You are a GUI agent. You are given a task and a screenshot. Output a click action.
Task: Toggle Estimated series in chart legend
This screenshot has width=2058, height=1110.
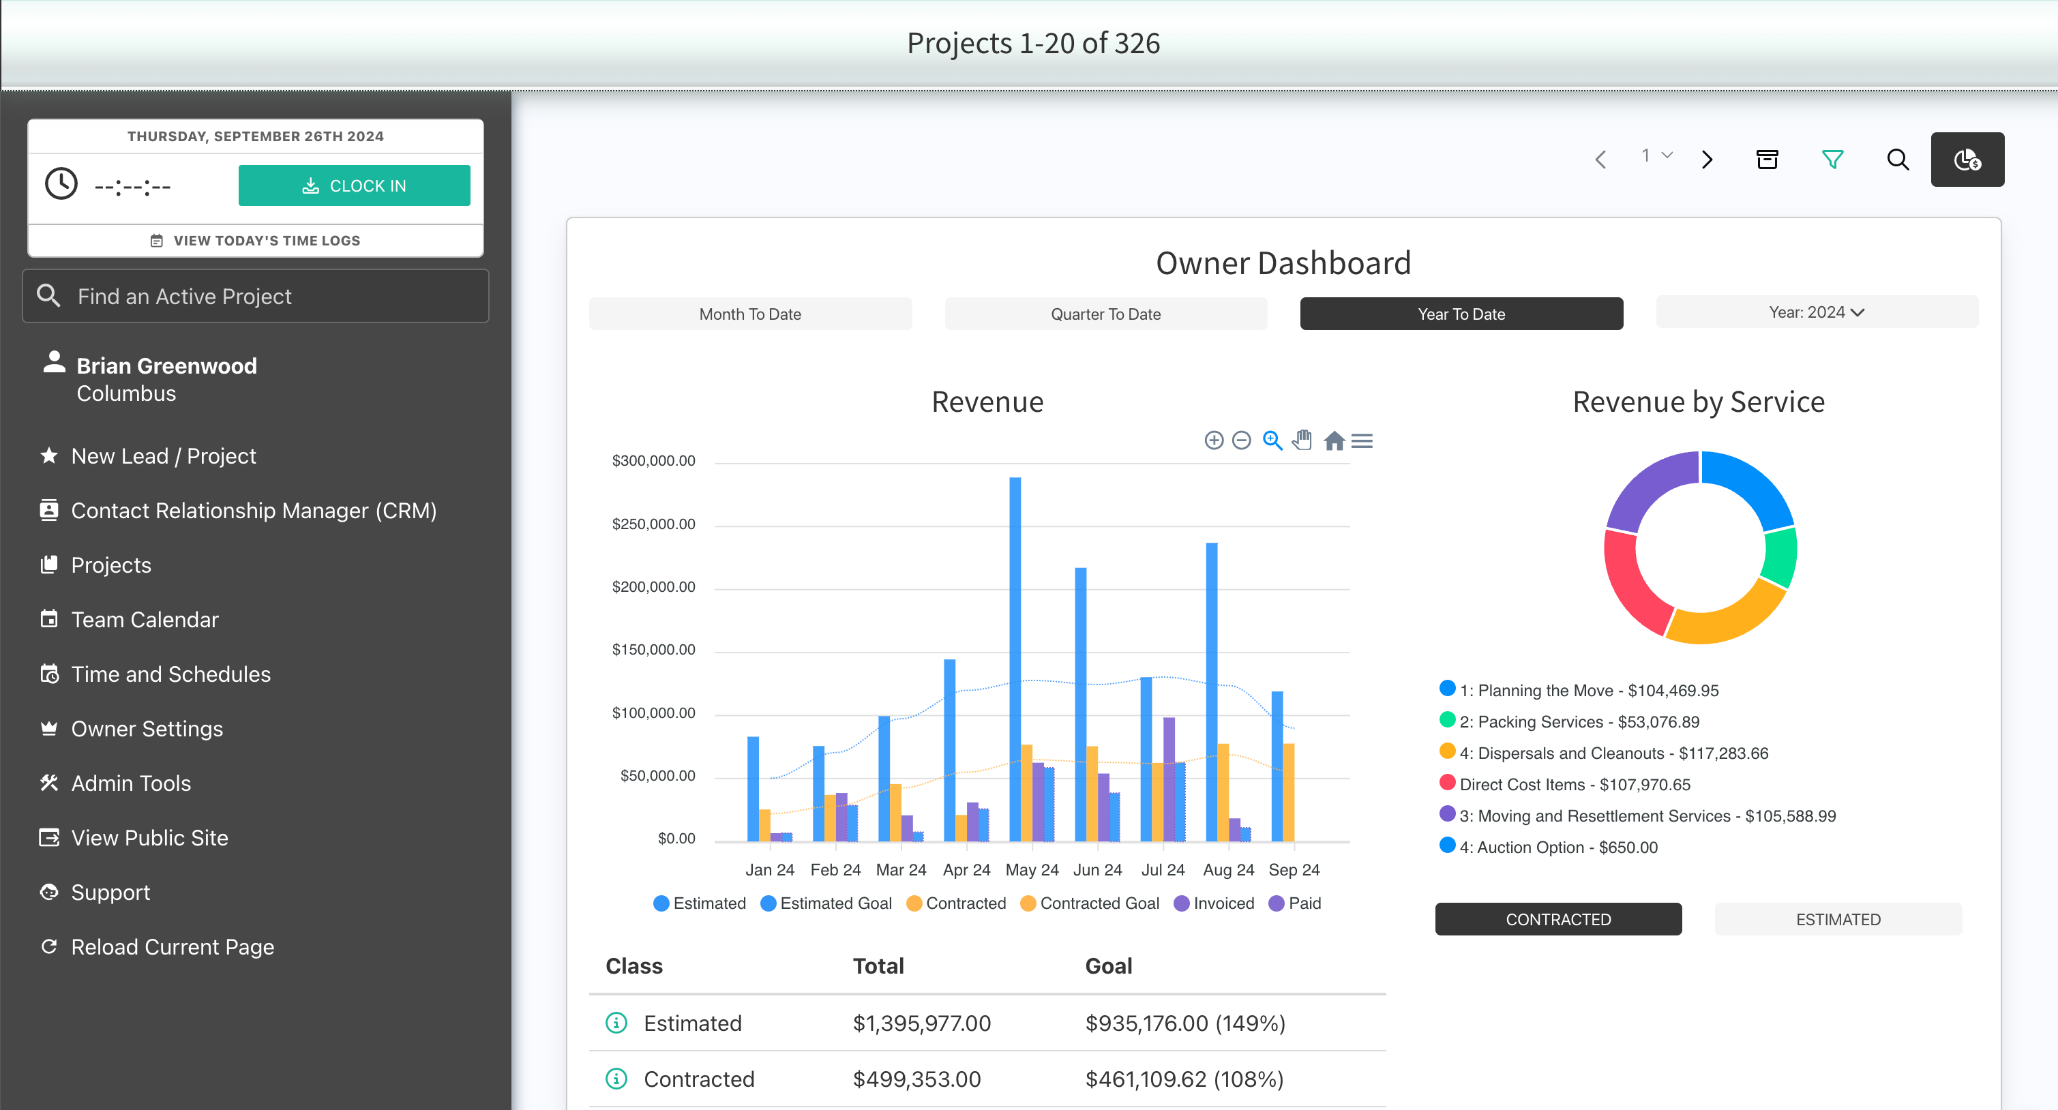coord(699,903)
